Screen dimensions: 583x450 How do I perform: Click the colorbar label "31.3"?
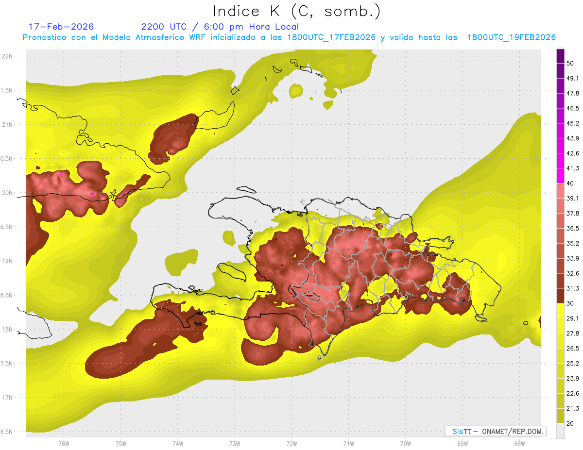(x=573, y=288)
